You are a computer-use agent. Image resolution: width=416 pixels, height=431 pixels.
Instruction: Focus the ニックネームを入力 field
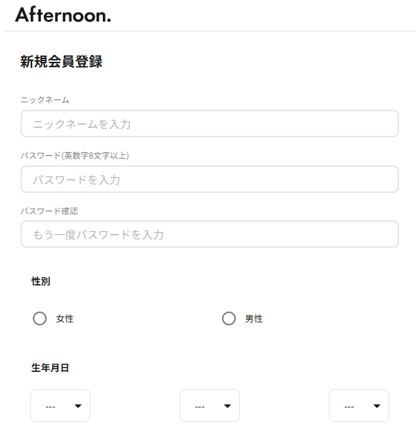point(210,124)
